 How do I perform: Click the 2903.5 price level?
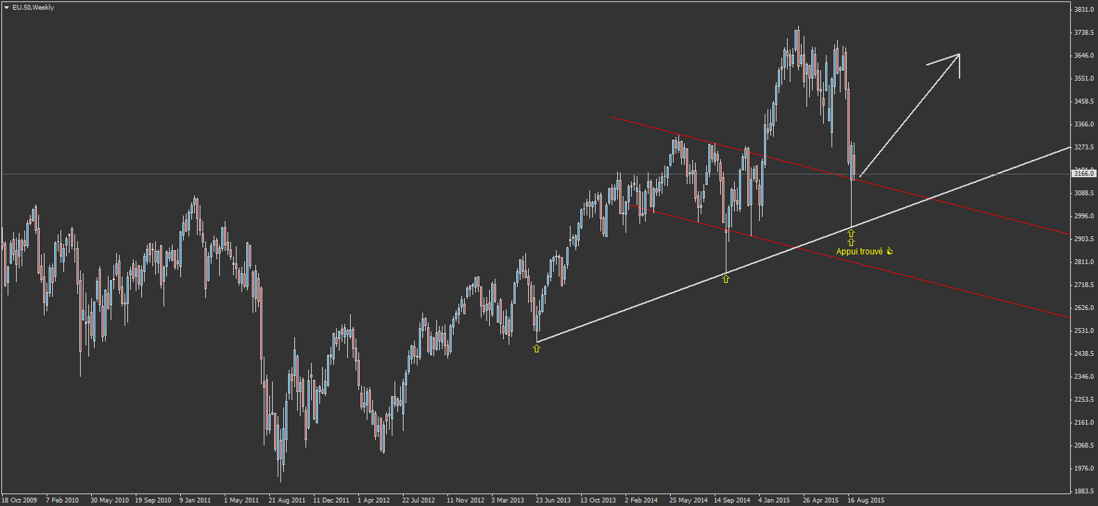click(x=1084, y=239)
